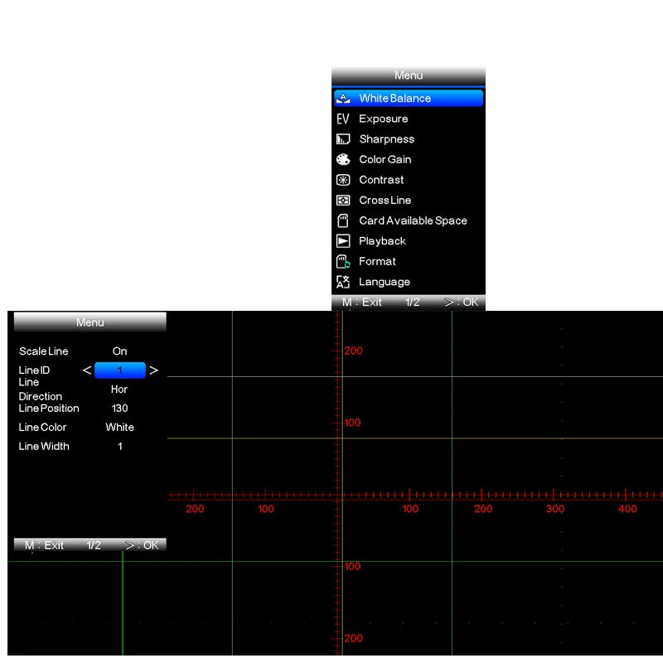Click M : Exit in scale line menu

[x=44, y=545]
